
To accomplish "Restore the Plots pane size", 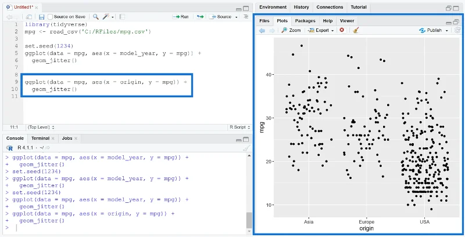I will coord(456,22).
